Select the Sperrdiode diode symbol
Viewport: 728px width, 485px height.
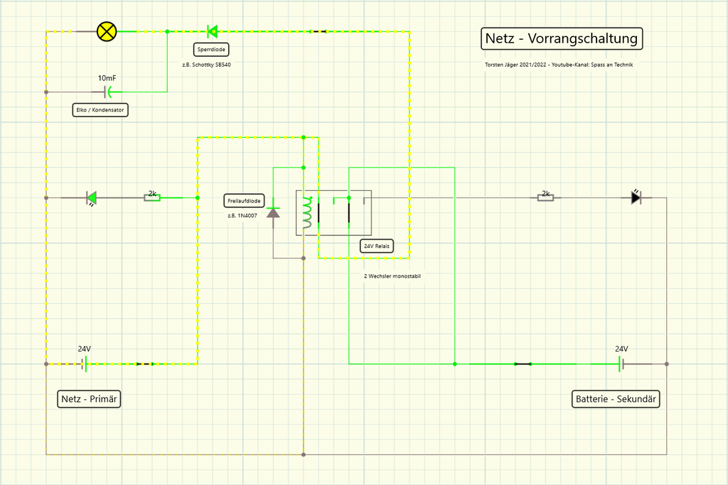point(213,31)
